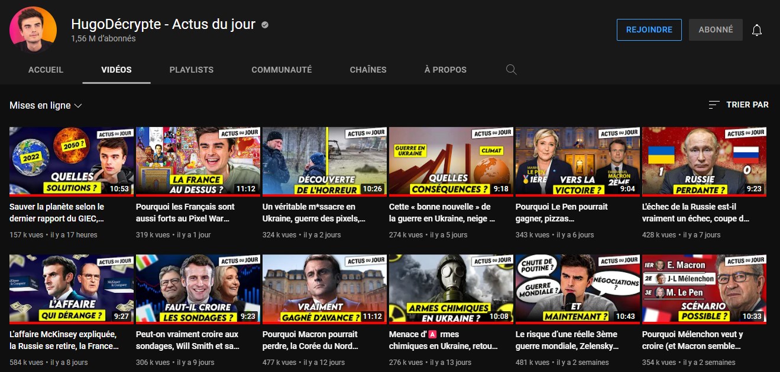This screenshot has width=780, height=372.
Task: Open title 'Le risque d'une réelle 3ème guerre mondiale'
Action: [x=567, y=340]
